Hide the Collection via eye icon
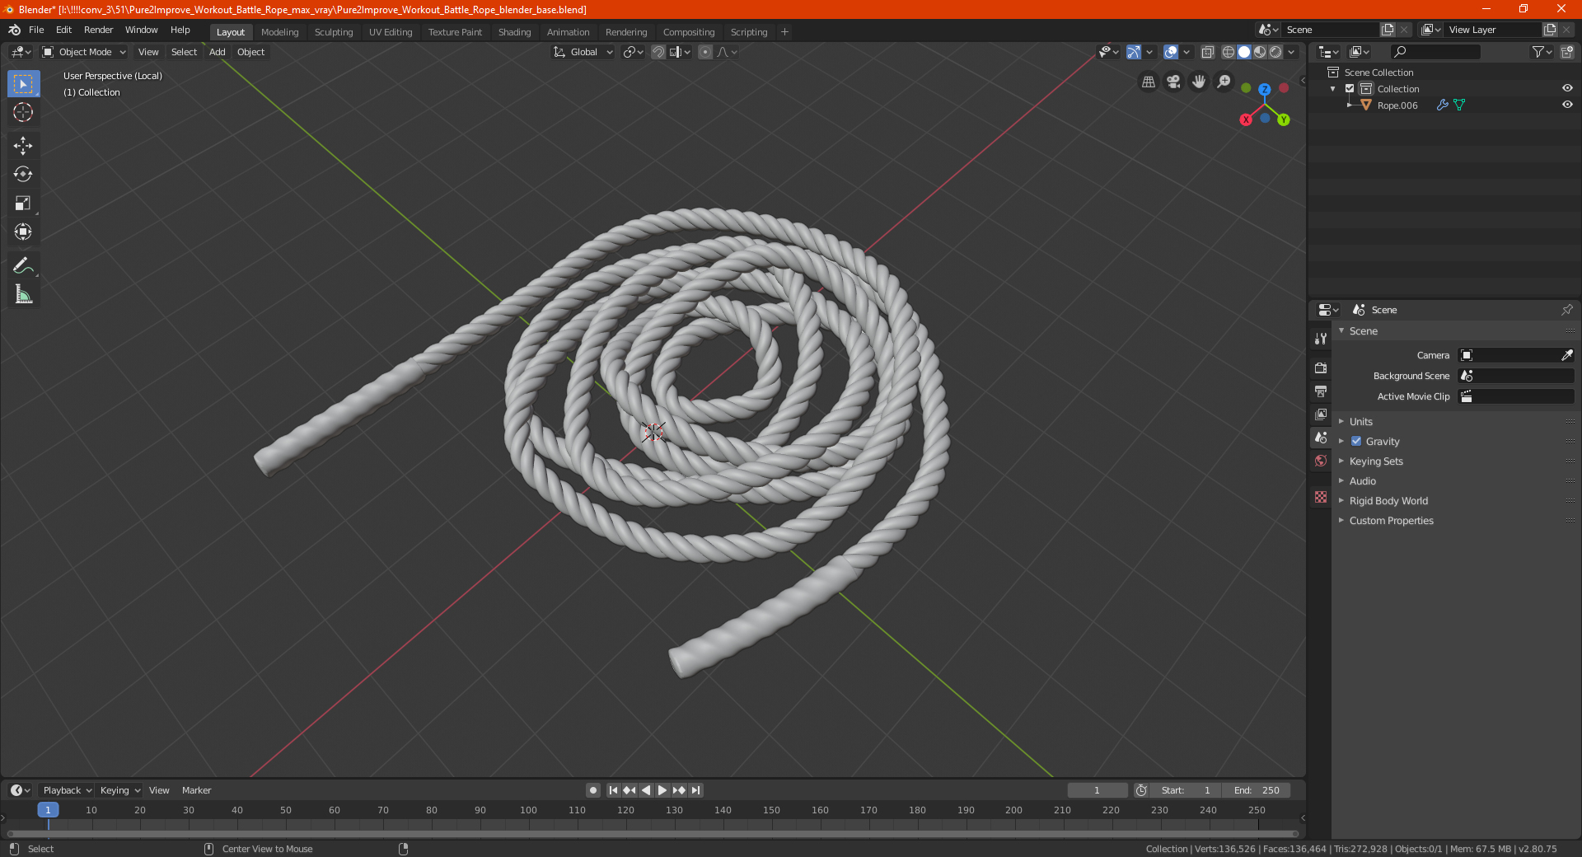The image size is (1582, 857). pos(1567,88)
